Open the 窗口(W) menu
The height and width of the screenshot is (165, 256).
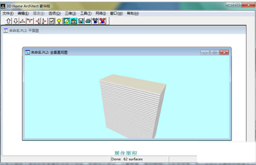coord(116,13)
